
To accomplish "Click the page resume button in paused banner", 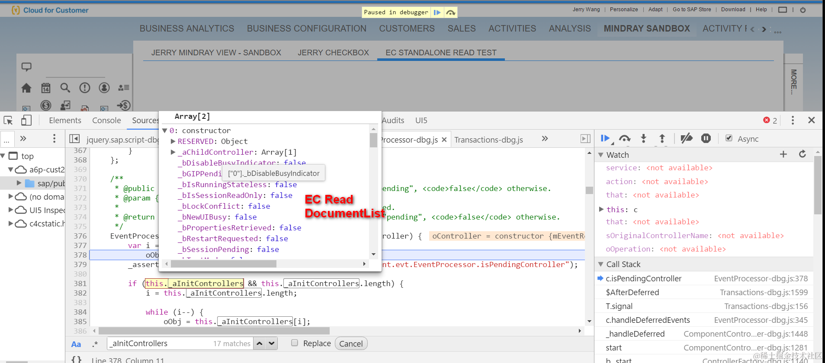I will click(437, 13).
